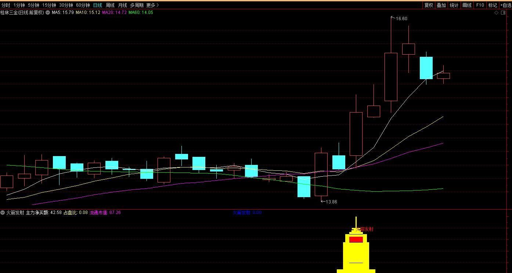Screen dimensions: 512x273
Task: Expand 更多 period options
Action: (x=152, y=5)
